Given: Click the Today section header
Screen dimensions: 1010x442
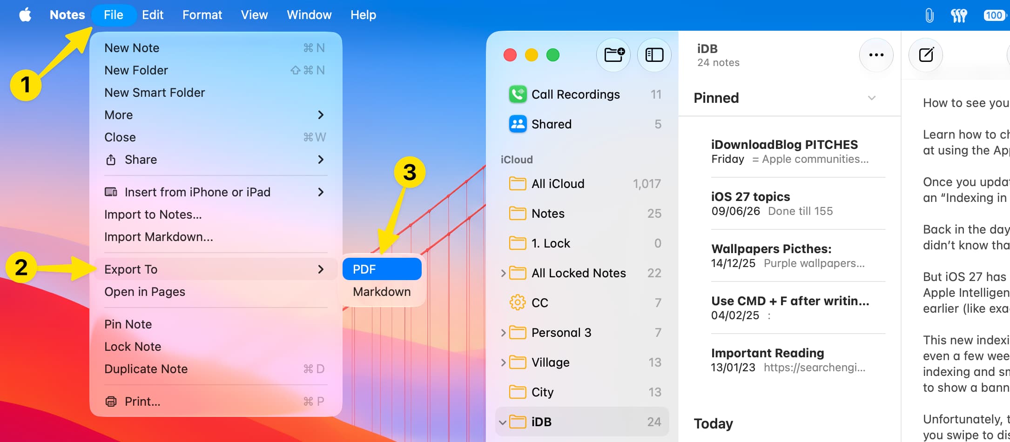Looking at the screenshot, I should click(x=713, y=424).
